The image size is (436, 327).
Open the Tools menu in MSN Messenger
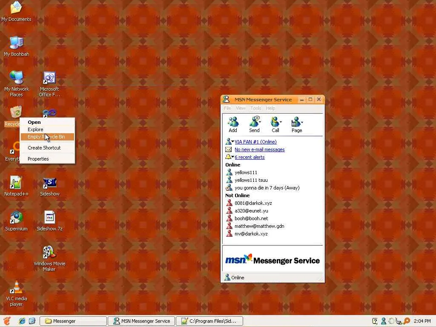[x=255, y=108]
